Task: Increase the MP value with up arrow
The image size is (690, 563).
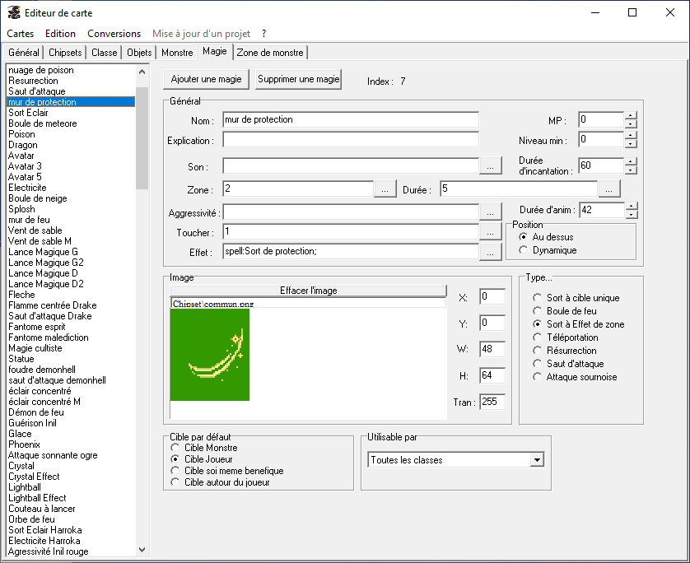Action: tap(631, 115)
